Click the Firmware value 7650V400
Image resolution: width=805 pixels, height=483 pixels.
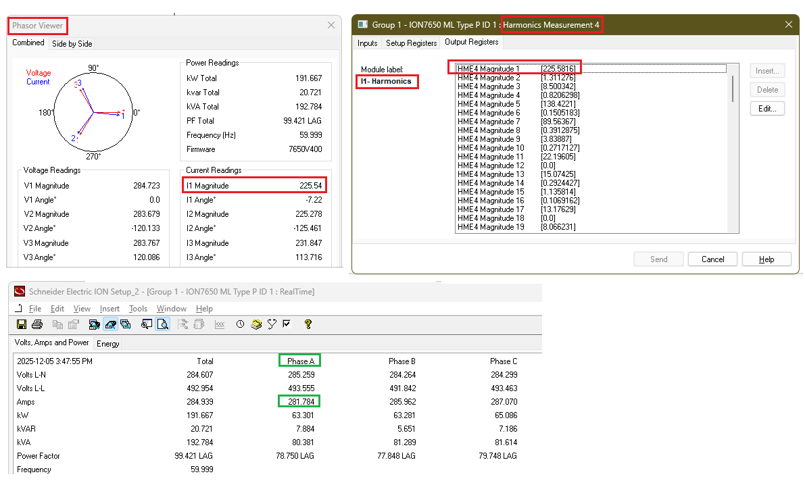click(305, 149)
